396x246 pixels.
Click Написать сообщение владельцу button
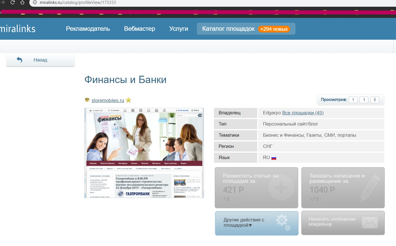tap(343, 223)
